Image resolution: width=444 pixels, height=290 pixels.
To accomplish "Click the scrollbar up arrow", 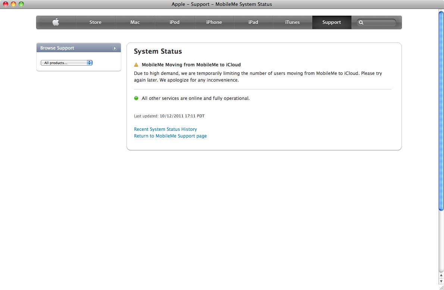I will click(x=441, y=275).
